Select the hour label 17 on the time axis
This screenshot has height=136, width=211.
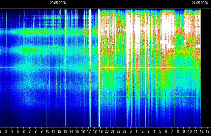click(89, 131)
